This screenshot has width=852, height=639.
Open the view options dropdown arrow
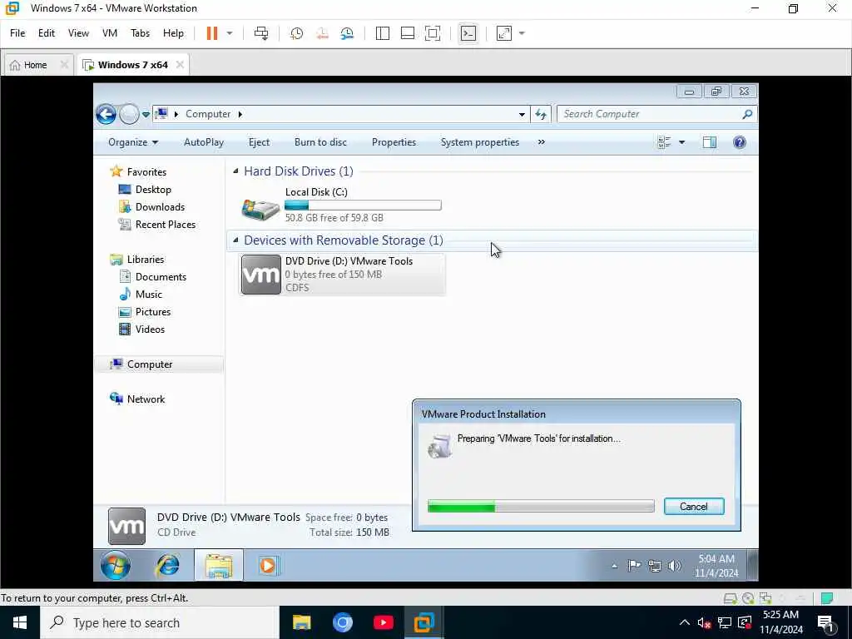tap(682, 142)
